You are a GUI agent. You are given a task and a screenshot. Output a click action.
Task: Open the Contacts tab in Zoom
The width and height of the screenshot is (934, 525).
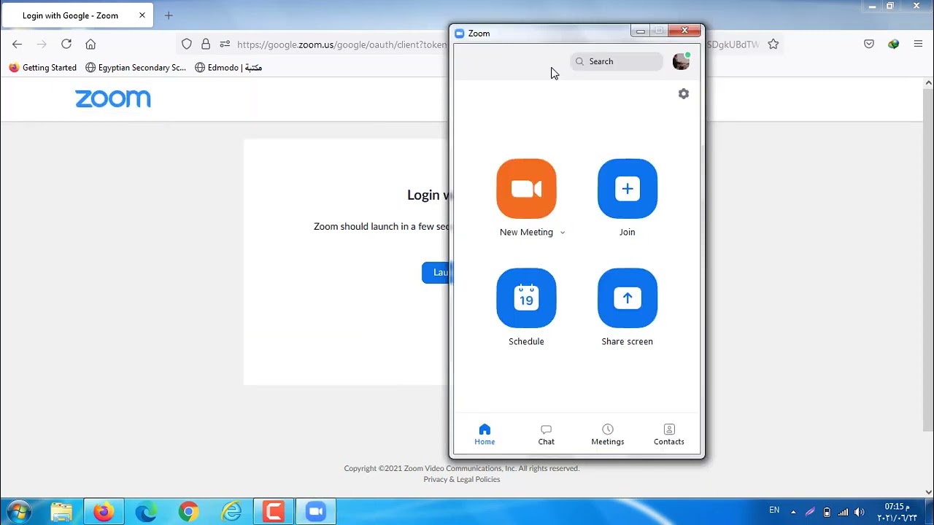[x=669, y=435]
